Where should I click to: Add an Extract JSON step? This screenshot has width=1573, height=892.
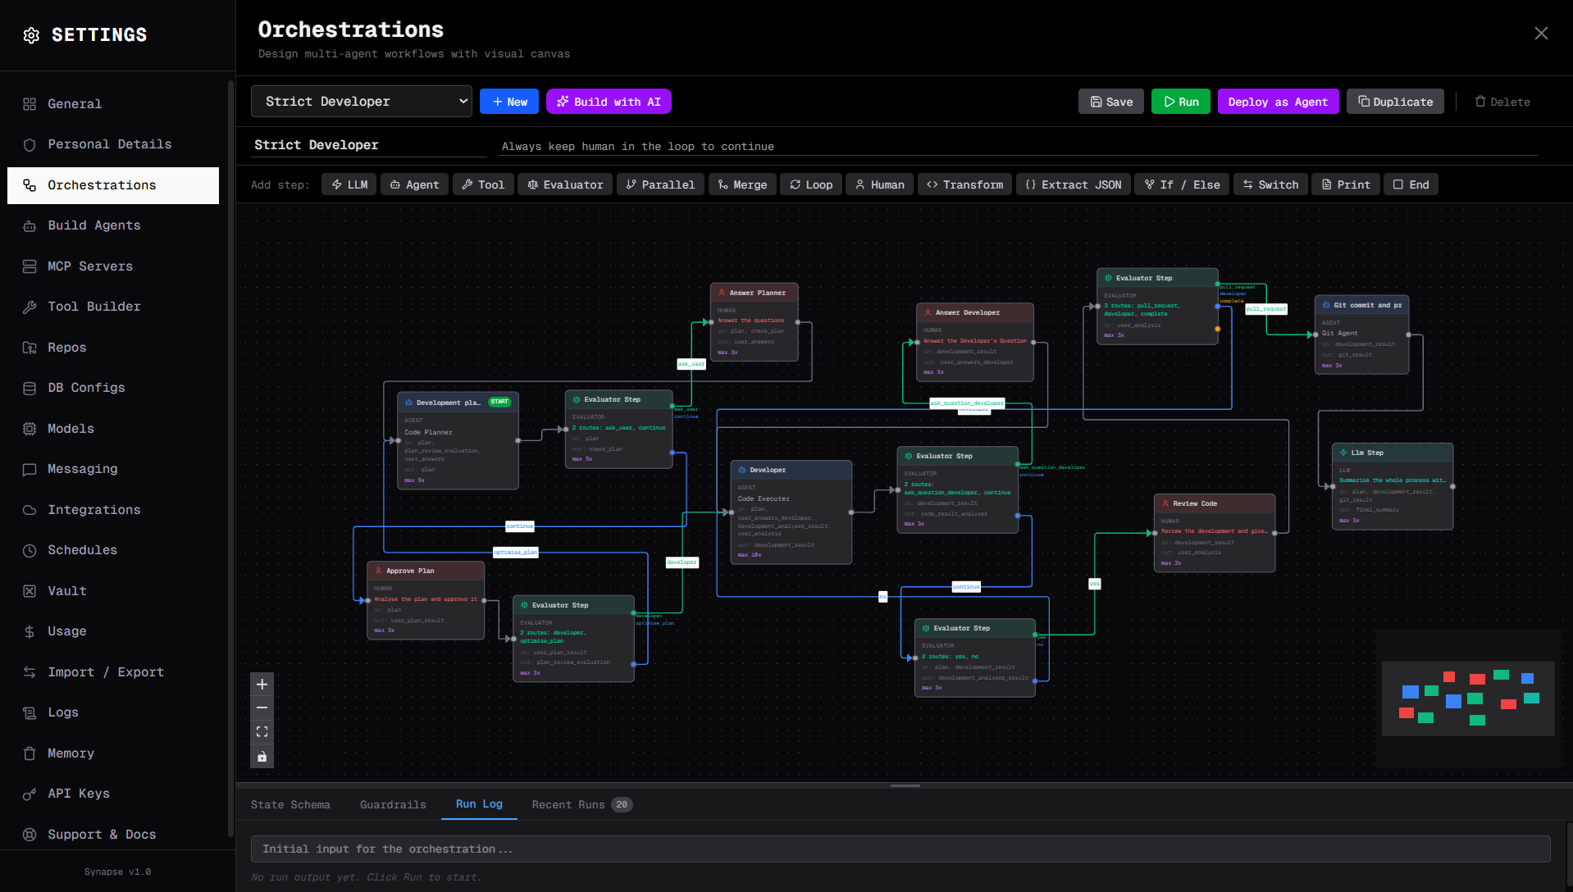tap(1074, 184)
